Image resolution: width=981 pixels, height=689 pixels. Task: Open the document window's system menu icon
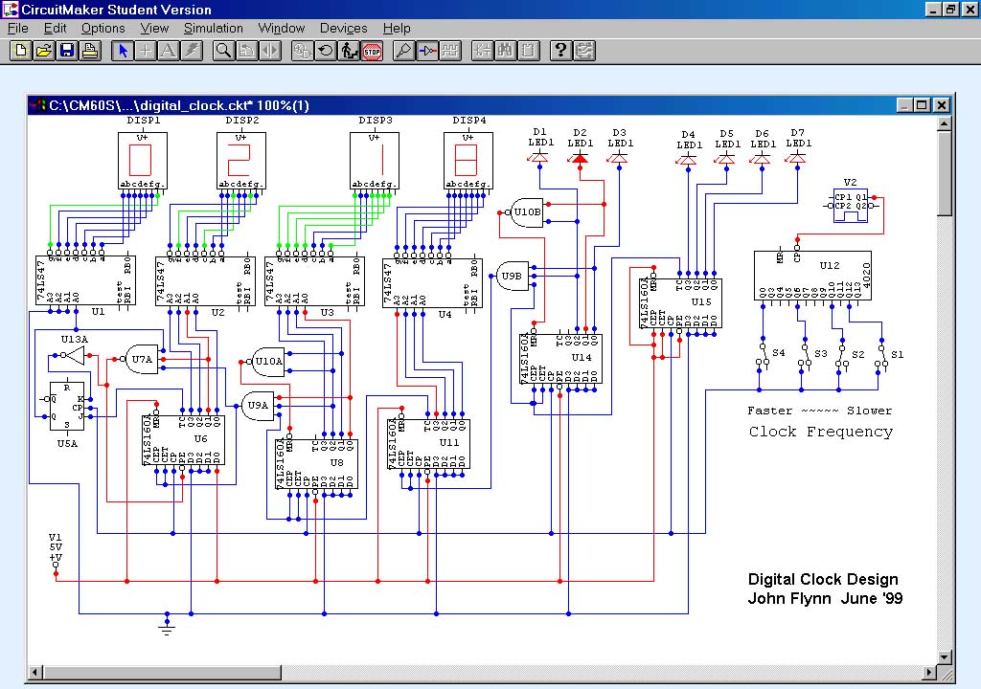point(37,105)
